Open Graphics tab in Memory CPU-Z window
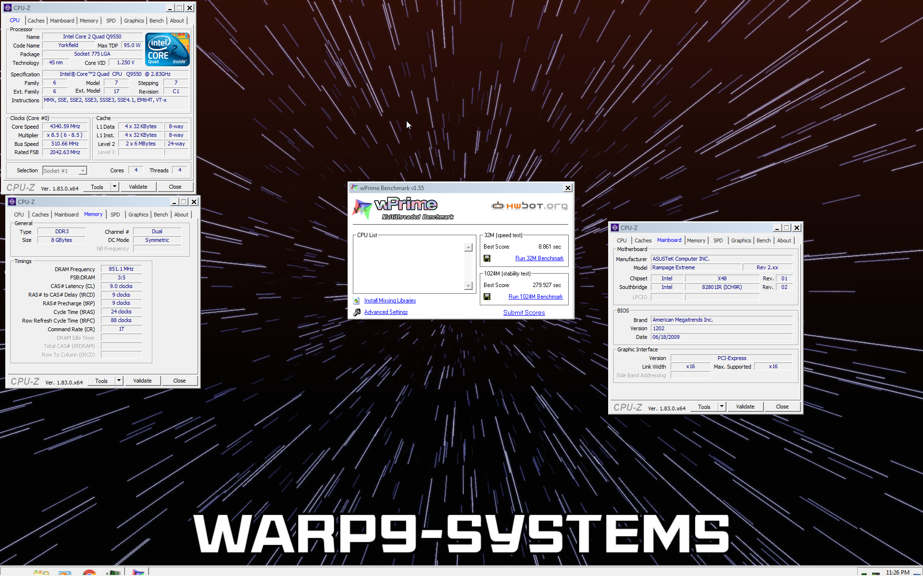Screen dimensions: 923x576 [138, 215]
